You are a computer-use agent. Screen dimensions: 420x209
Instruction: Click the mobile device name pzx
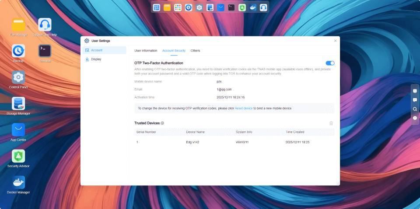coord(219,82)
